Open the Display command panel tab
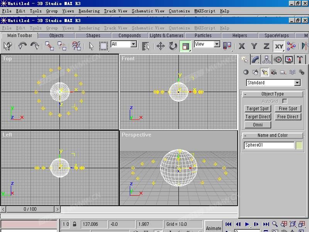309x232 pixels. [289, 60]
